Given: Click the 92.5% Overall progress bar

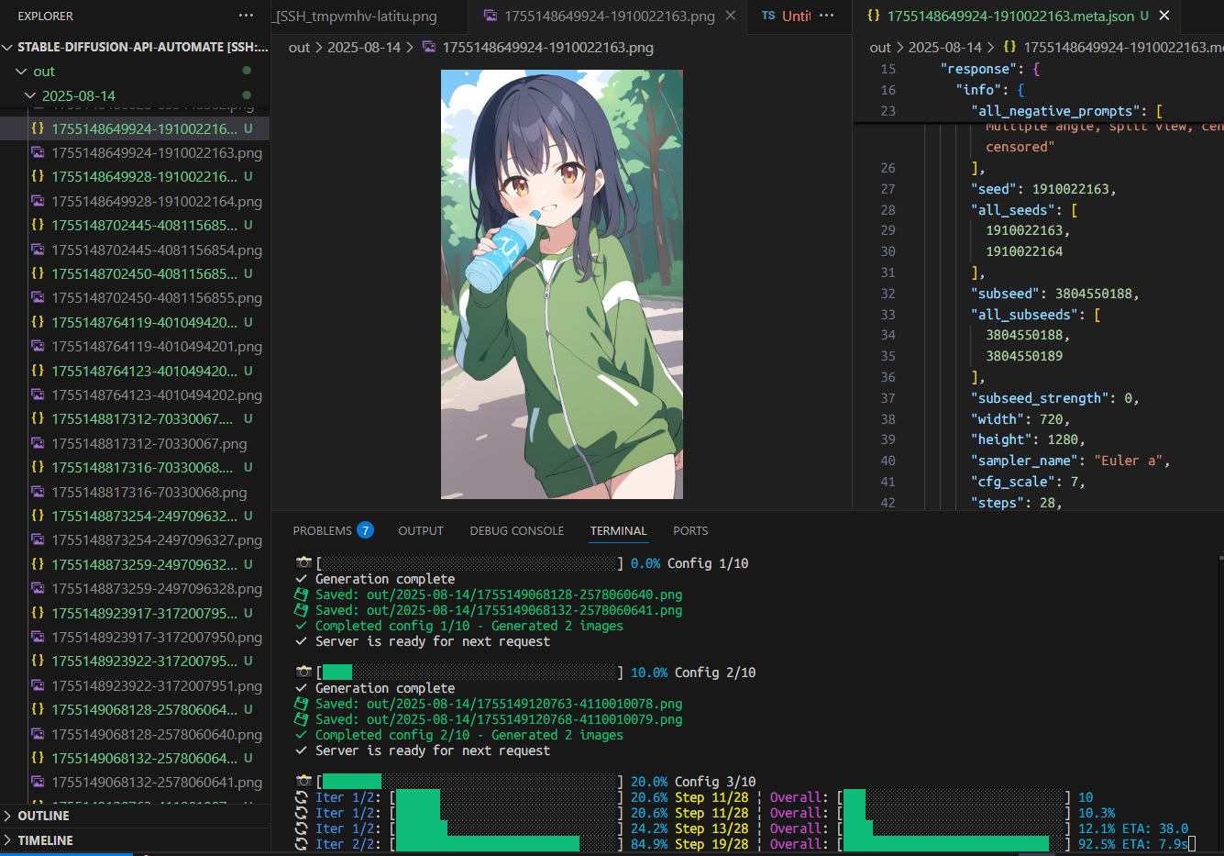Looking at the screenshot, I should 954,844.
